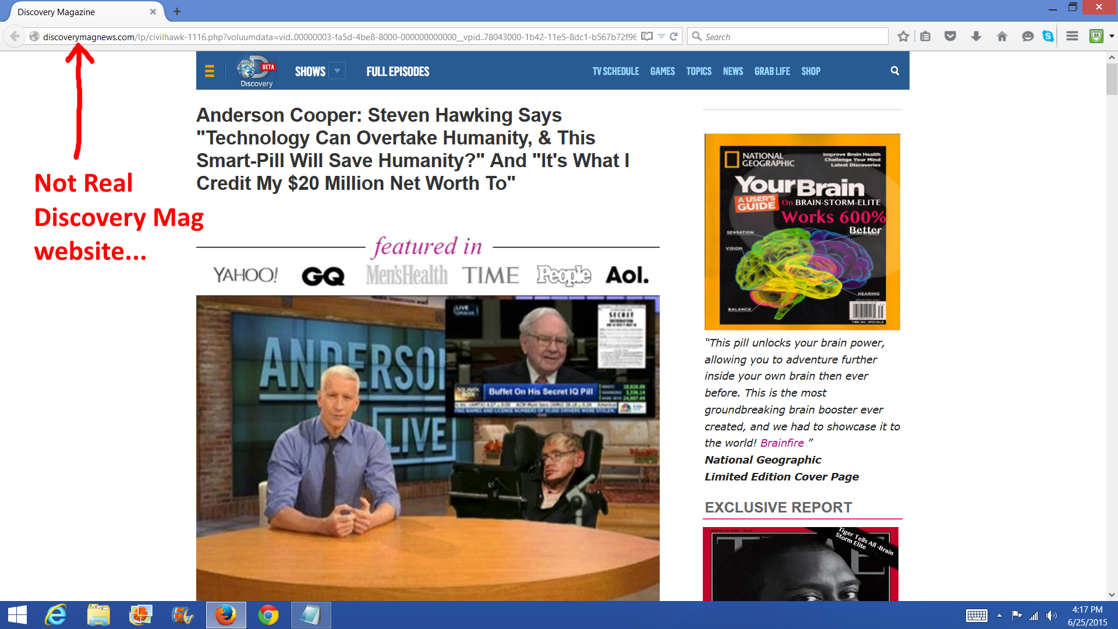Go to the NEWS section
The height and width of the screenshot is (629, 1118).
[x=733, y=71]
